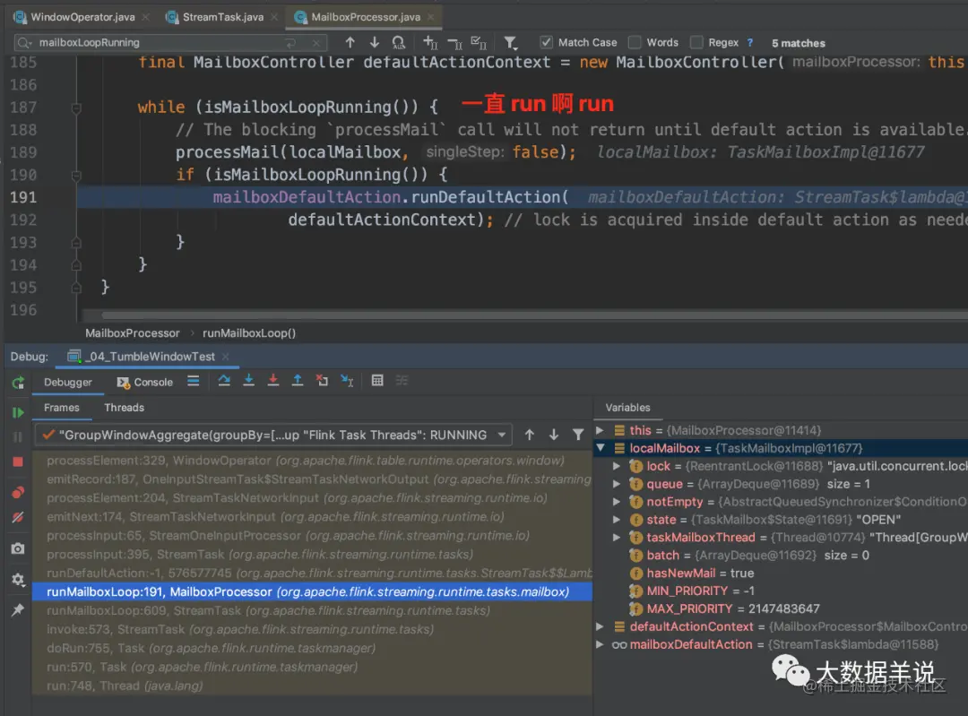Click the Step Into icon

(249, 381)
